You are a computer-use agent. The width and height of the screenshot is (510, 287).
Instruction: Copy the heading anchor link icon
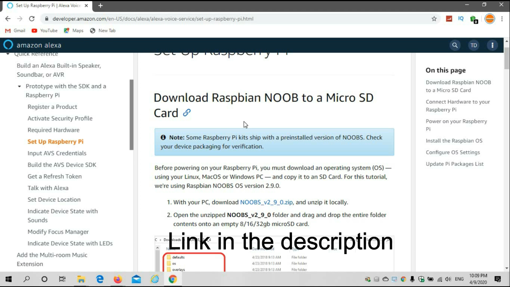(x=187, y=112)
